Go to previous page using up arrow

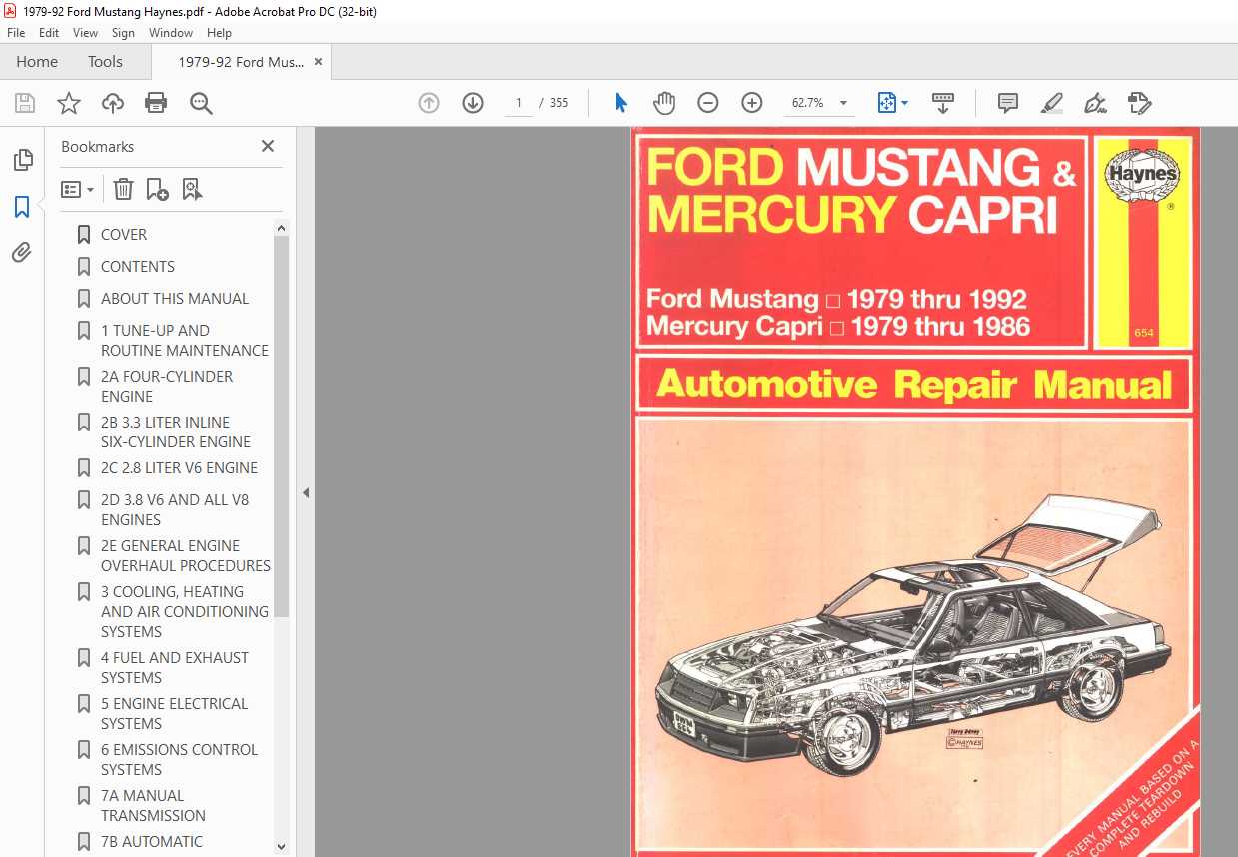pos(429,103)
